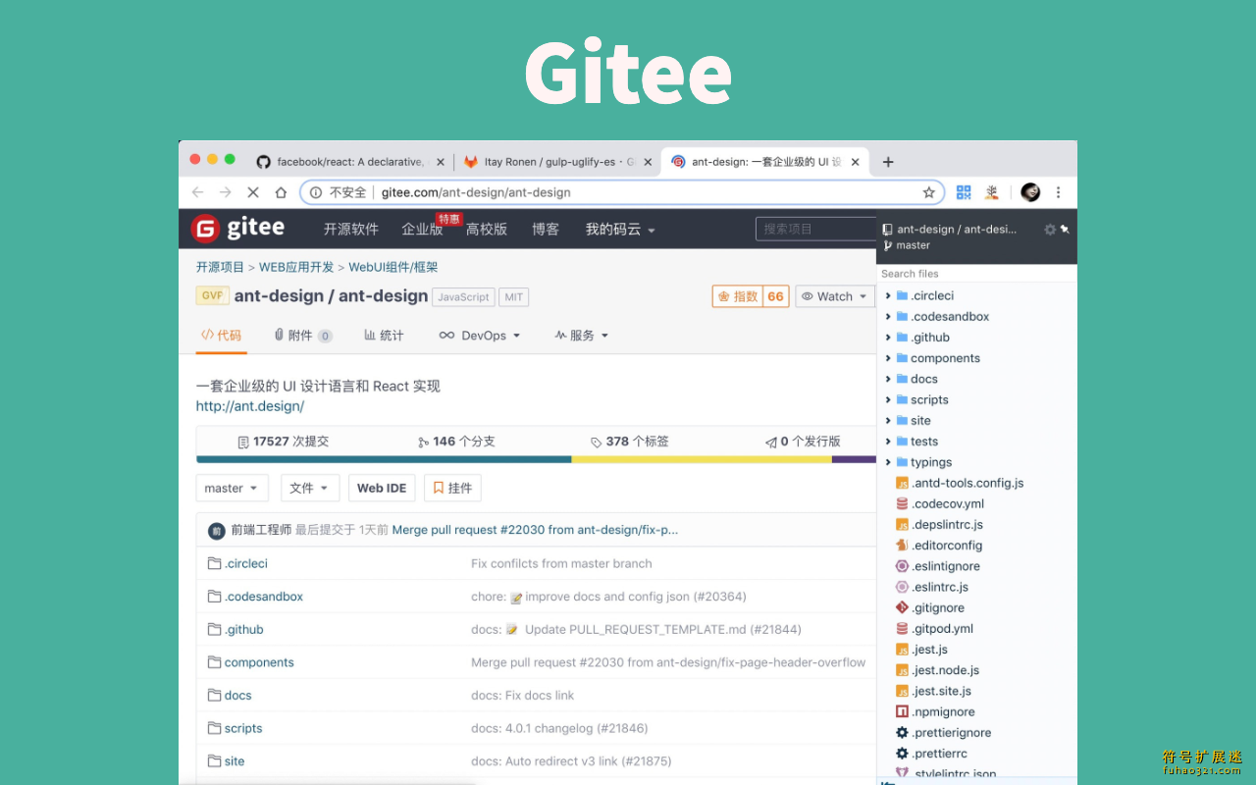1256x785 pixels.
Task: Click the .npmignore npm icon in sidebar
Action: coord(902,711)
